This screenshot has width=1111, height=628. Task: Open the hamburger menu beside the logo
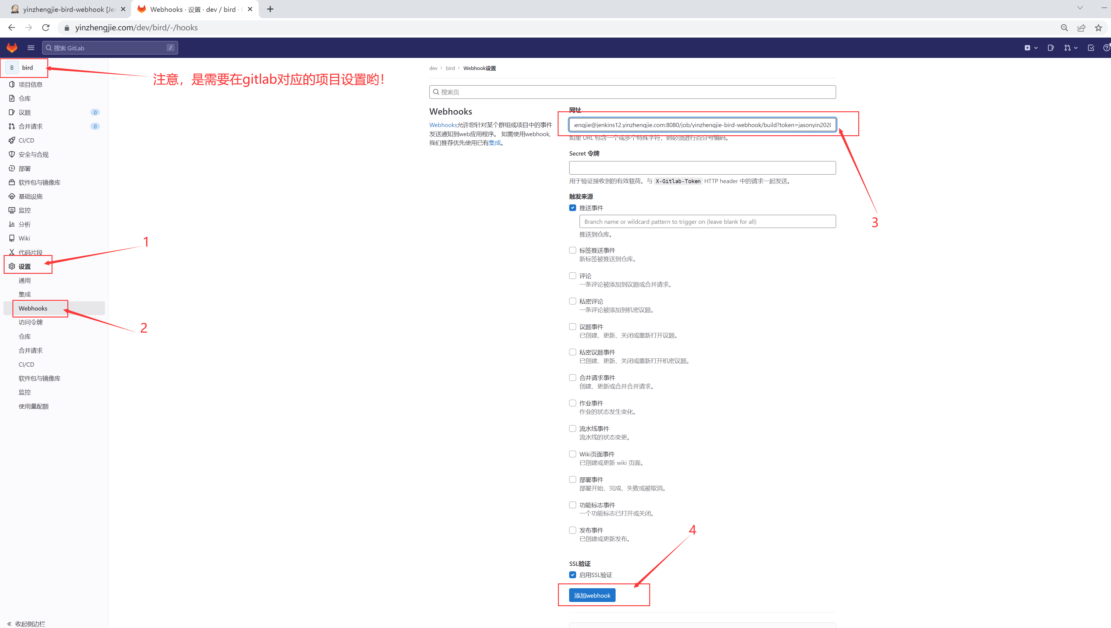point(31,47)
